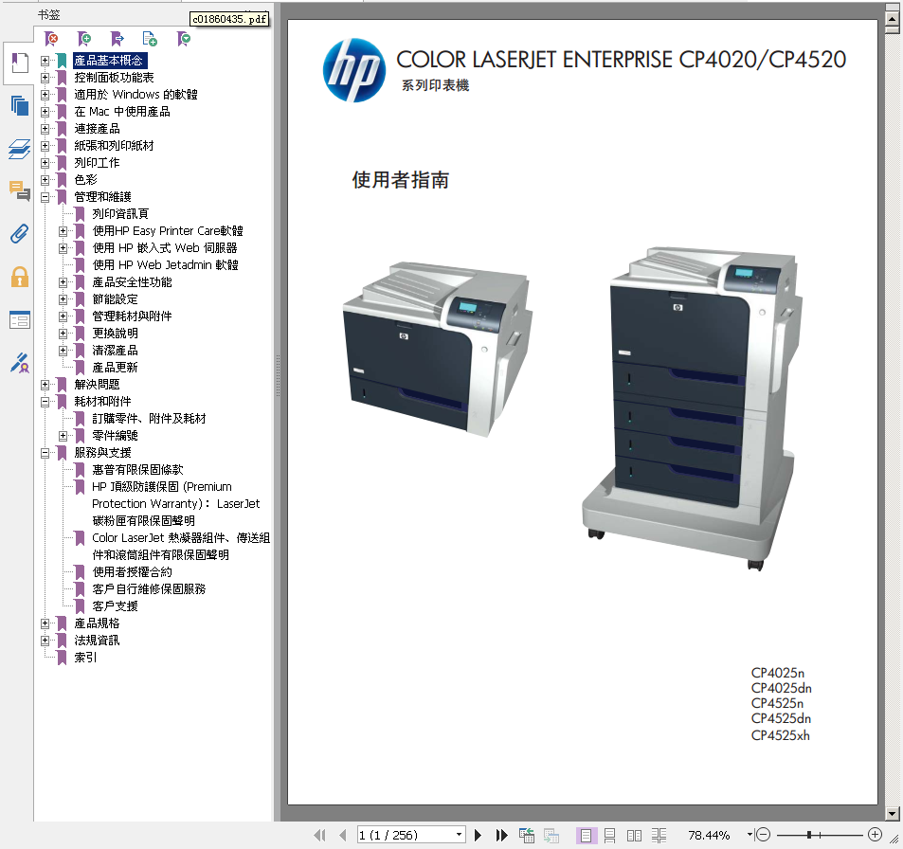Viewport: 903px width, 849px height.
Task: Go to the previous page
Action: pyautogui.click(x=343, y=835)
